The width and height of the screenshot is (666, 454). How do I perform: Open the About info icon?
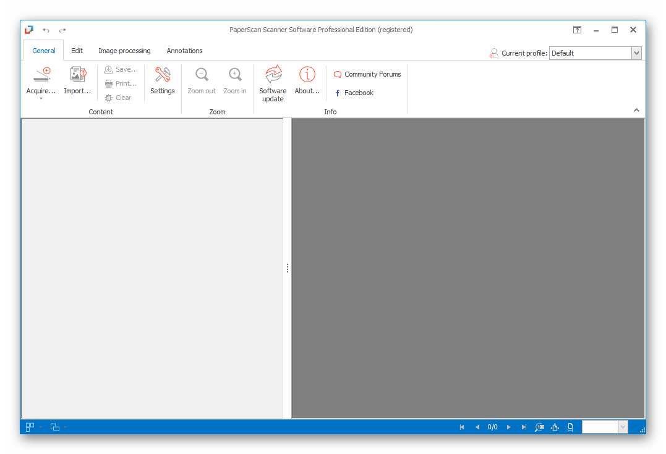(x=307, y=75)
